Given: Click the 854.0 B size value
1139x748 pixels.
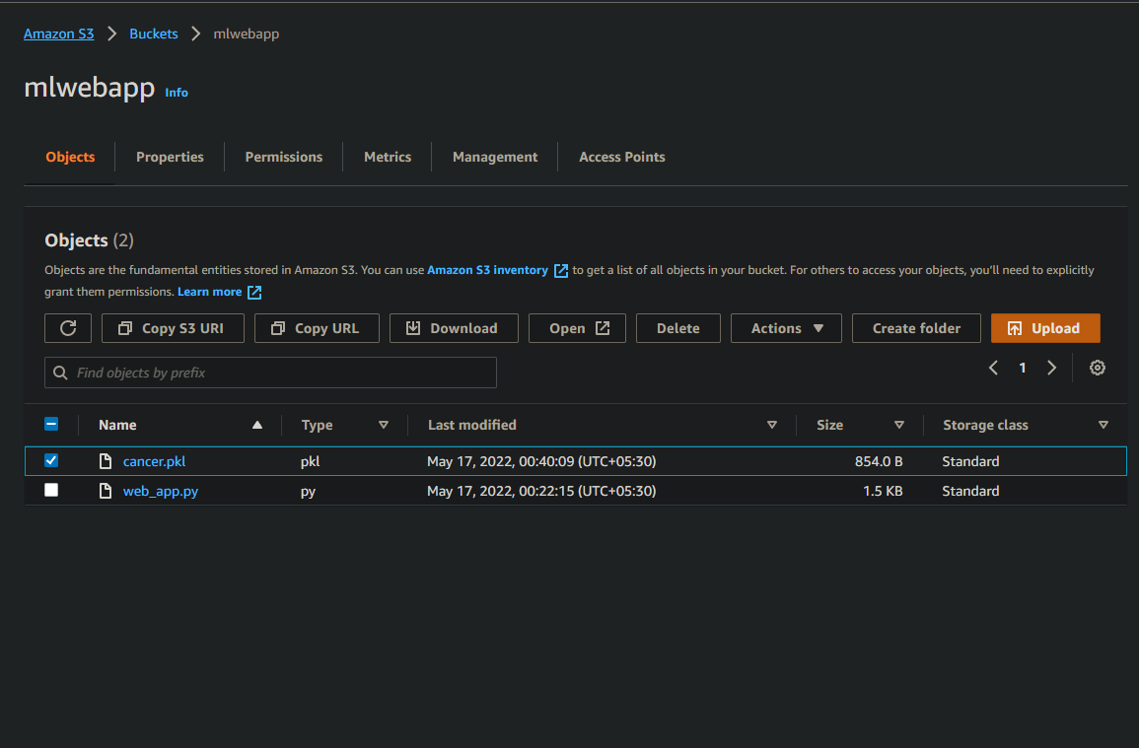Looking at the screenshot, I should [x=879, y=461].
